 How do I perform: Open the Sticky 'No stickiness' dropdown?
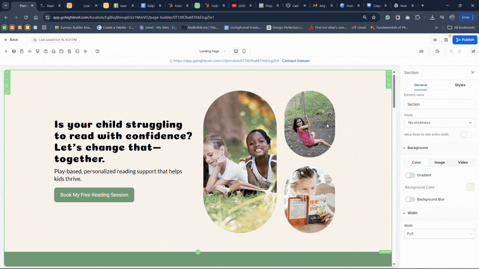(439, 123)
